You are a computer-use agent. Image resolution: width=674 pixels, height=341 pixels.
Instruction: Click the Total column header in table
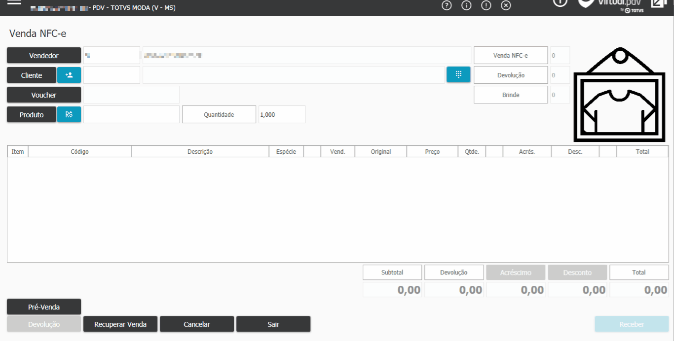[x=642, y=152]
